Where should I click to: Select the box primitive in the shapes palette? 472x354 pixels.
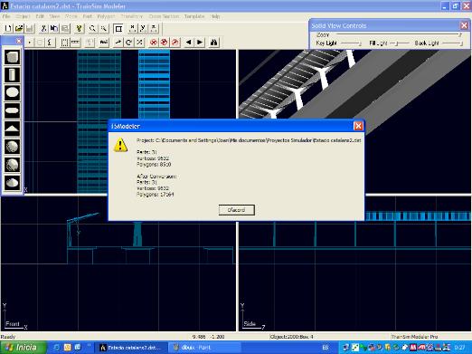(12, 57)
